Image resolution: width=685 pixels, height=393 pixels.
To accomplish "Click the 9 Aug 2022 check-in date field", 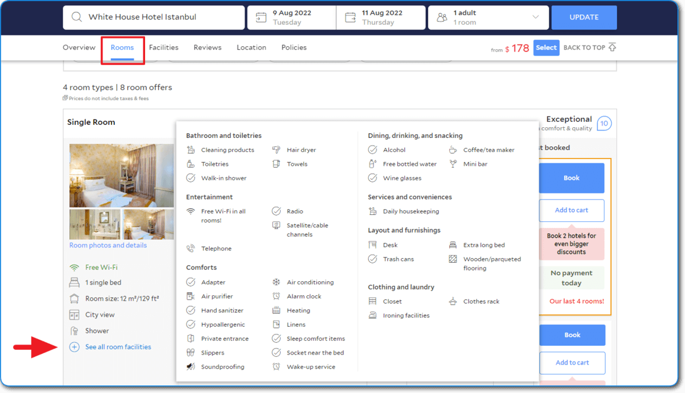I will pyautogui.click(x=292, y=18).
